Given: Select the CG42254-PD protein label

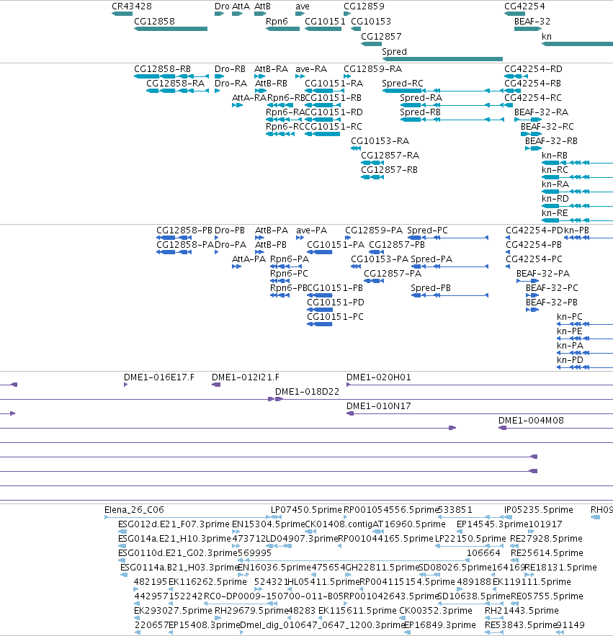Looking at the screenshot, I should [x=534, y=230].
